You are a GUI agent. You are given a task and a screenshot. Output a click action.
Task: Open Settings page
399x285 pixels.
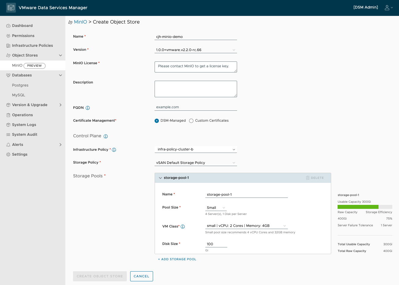(20, 154)
